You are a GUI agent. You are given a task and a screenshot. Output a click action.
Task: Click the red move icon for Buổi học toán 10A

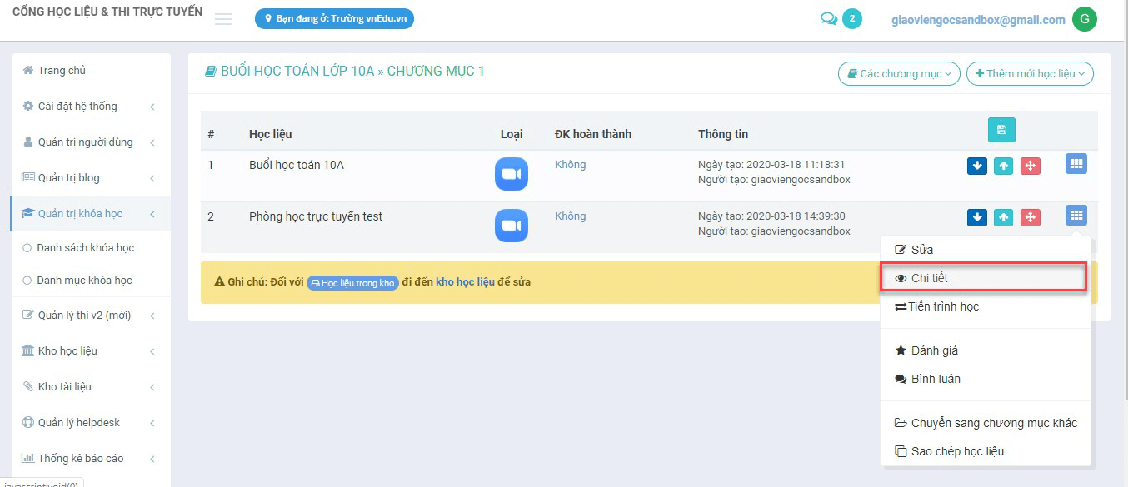[x=1031, y=166]
